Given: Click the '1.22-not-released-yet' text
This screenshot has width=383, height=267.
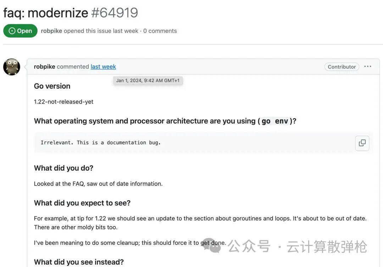Looking at the screenshot, I should [63, 102].
